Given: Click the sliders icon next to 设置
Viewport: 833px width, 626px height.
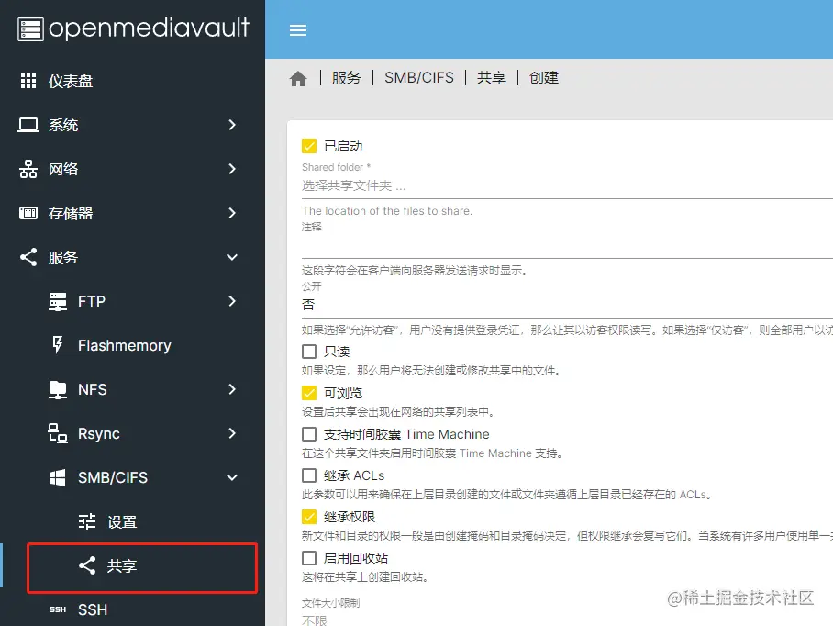Looking at the screenshot, I should pyautogui.click(x=87, y=521).
